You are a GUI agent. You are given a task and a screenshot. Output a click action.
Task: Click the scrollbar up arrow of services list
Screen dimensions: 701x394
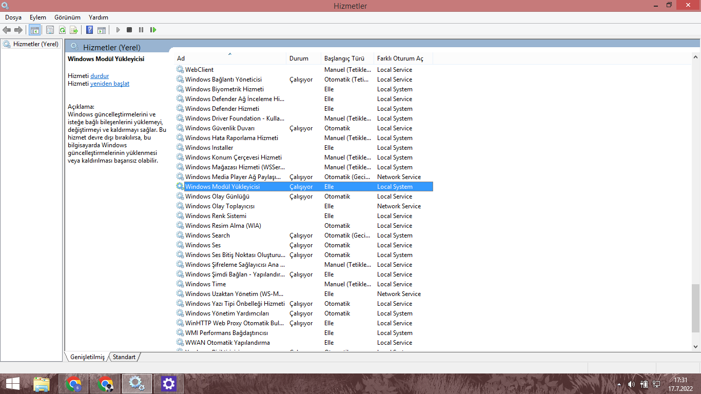point(695,57)
